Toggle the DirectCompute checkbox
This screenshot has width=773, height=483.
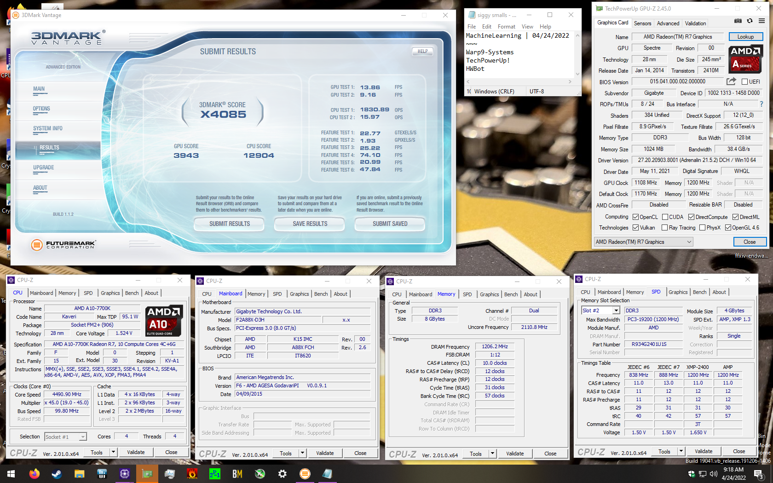[x=691, y=217]
